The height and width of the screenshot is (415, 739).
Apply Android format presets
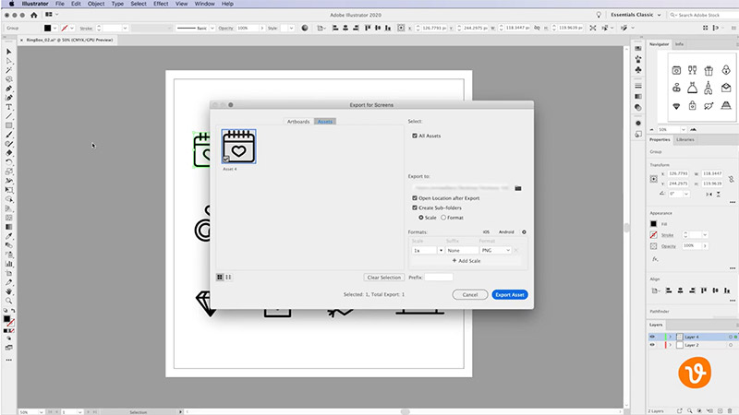tap(506, 232)
